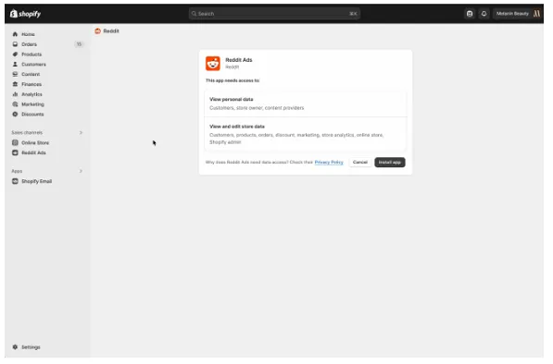This screenshot has height=364, width=553.
Task: Expand the Sales channels section chevron
Action: [x=81, y=133]
